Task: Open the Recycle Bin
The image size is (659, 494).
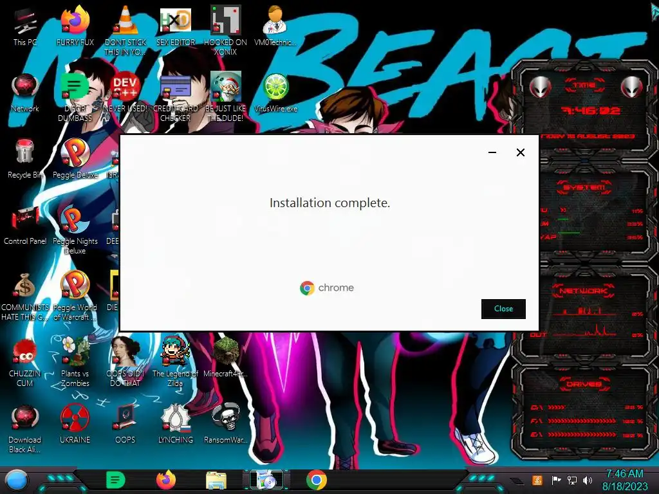Action: 25,160
